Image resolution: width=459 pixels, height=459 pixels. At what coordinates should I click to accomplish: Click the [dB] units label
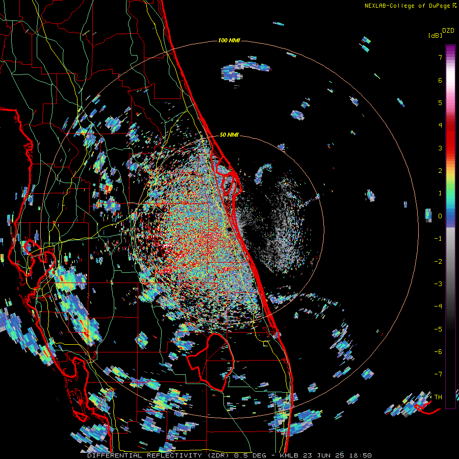tap(436, 35)
